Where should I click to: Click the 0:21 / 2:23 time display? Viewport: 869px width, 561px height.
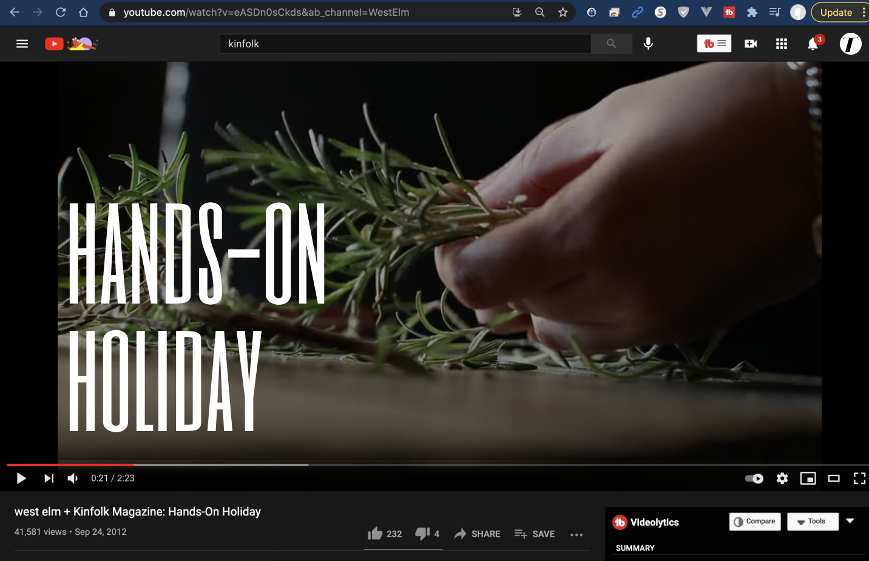(x=113, y=478)
